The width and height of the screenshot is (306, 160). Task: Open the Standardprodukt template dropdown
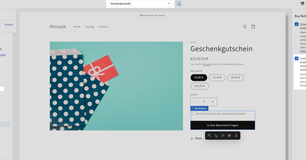[x=140, y=3]
